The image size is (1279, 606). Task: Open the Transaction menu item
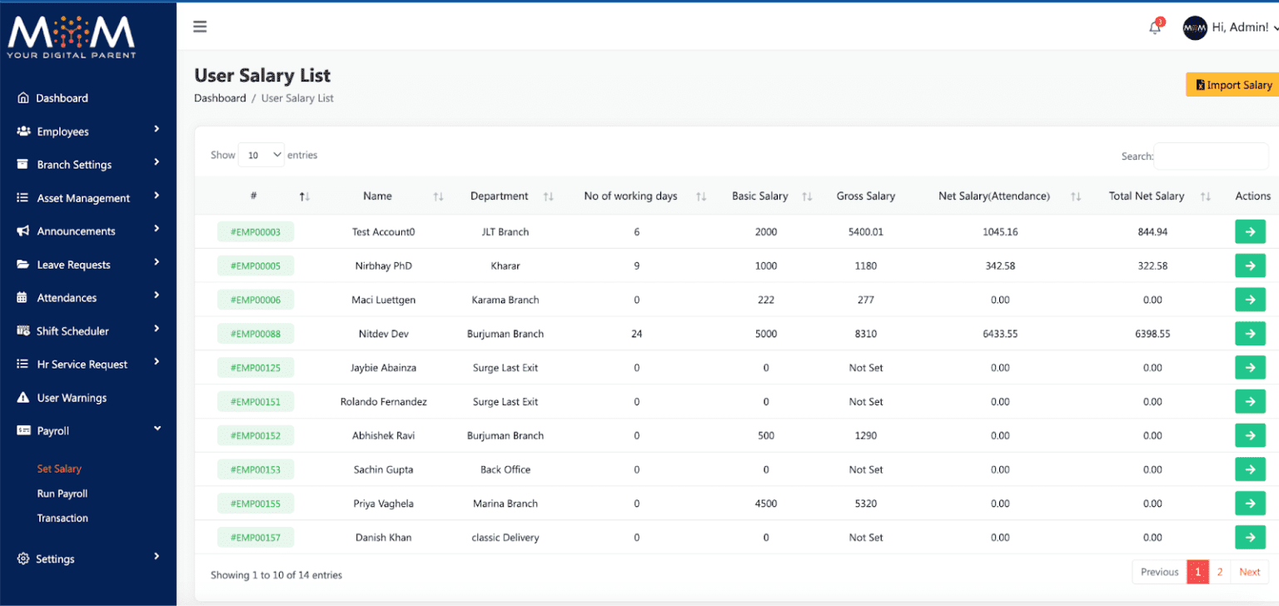pos(62,518)
